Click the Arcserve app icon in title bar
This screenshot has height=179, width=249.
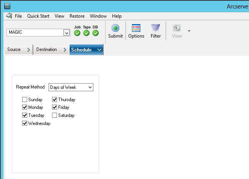7,6
